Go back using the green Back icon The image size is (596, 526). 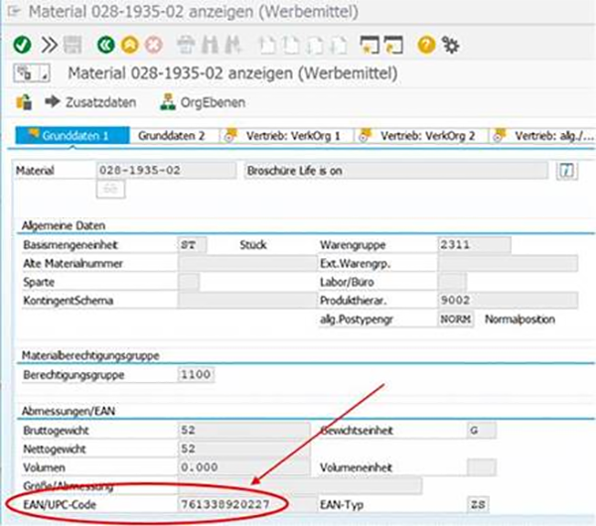coord(105,45)
